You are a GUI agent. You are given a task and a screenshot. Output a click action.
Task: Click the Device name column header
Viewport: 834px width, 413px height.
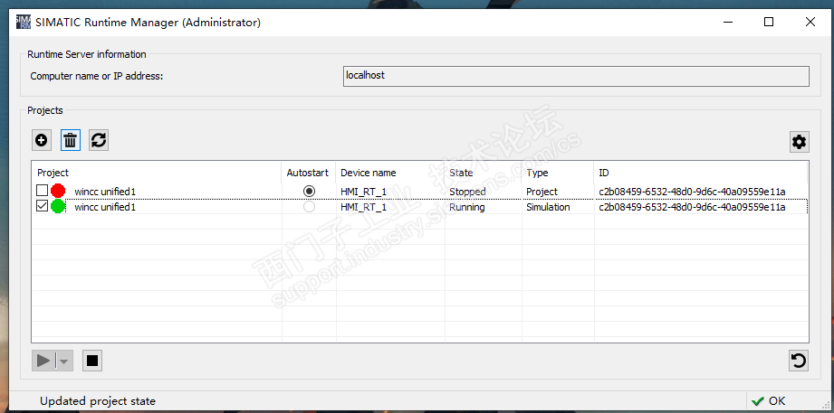(368, 173)
